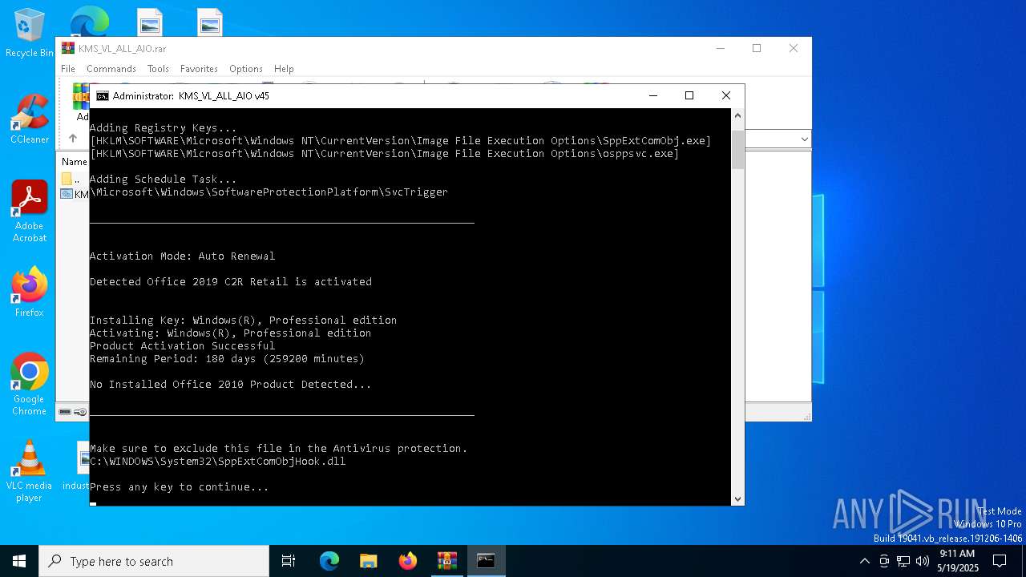Screen dimensions: 1026x577
Task: Minimize the WinRAR window
Action: point(720,48)
